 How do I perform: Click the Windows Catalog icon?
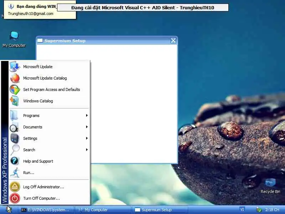pos(15,101)
